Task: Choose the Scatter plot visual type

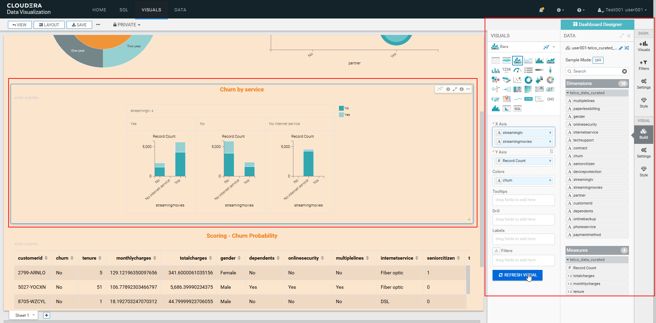Action: coord(518,80)
